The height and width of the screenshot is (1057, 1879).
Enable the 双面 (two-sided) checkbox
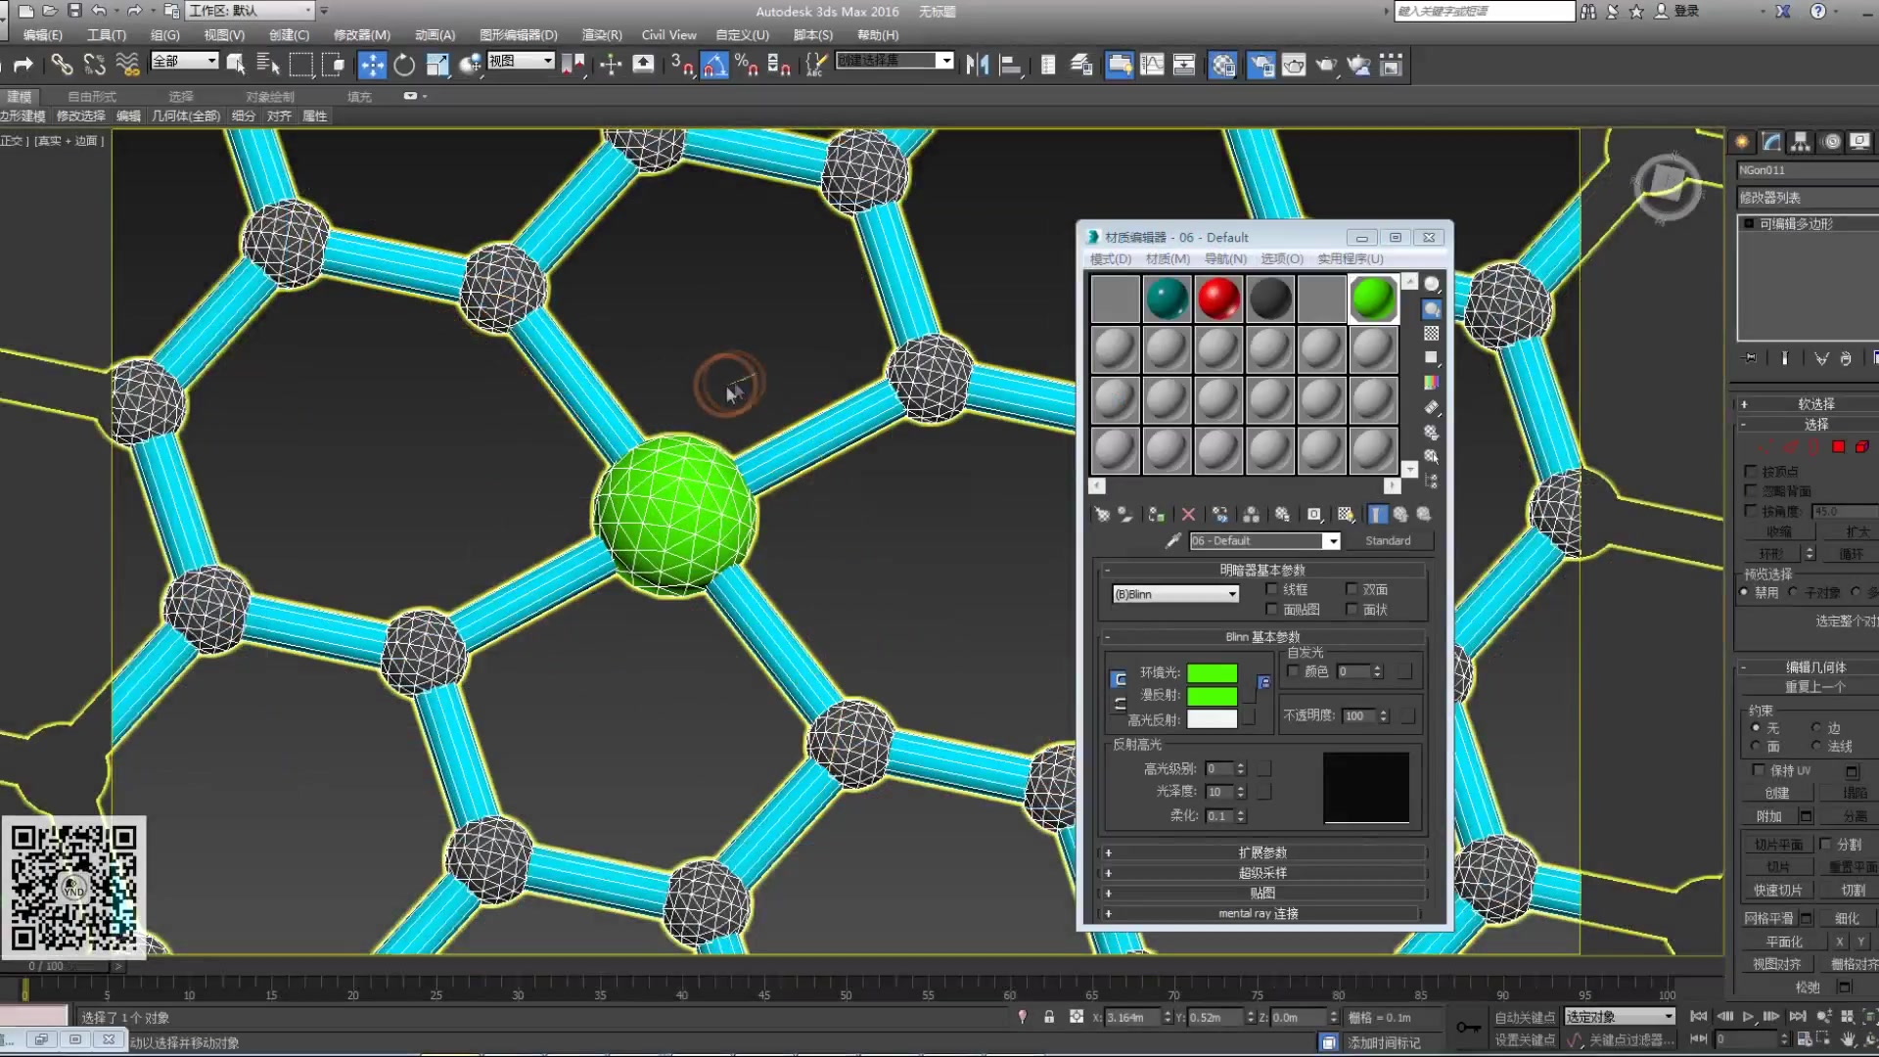pos(1352,589)
